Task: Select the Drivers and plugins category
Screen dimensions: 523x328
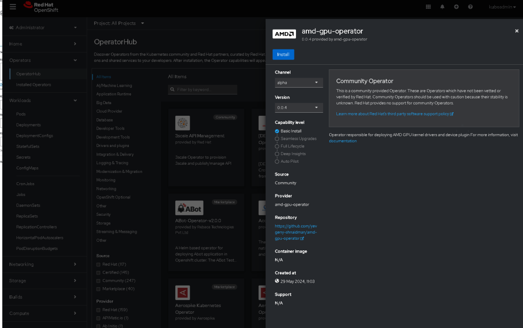Action: (113, 146)
